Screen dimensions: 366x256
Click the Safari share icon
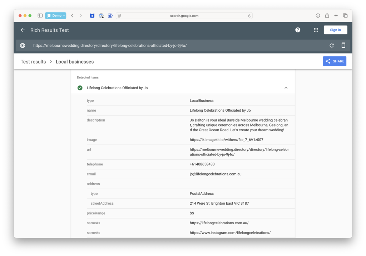[x=327, y=16]
